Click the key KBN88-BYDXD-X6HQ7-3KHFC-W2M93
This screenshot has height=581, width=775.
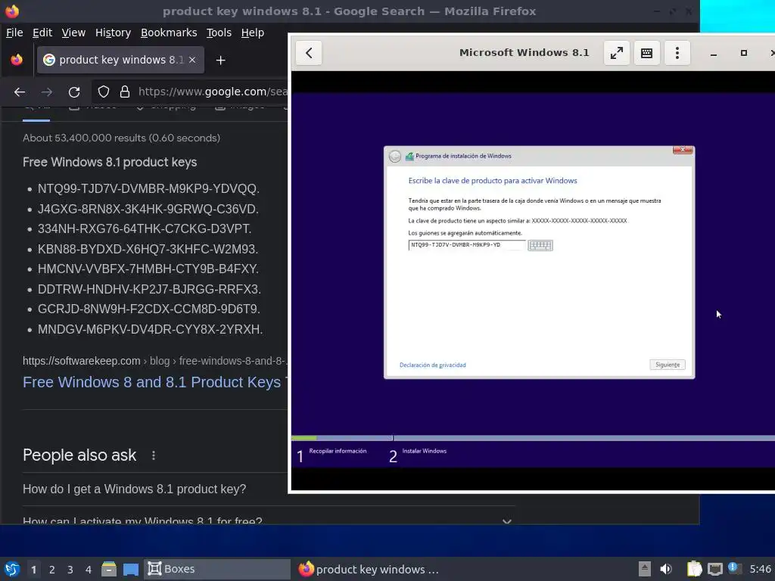point(148,249)
